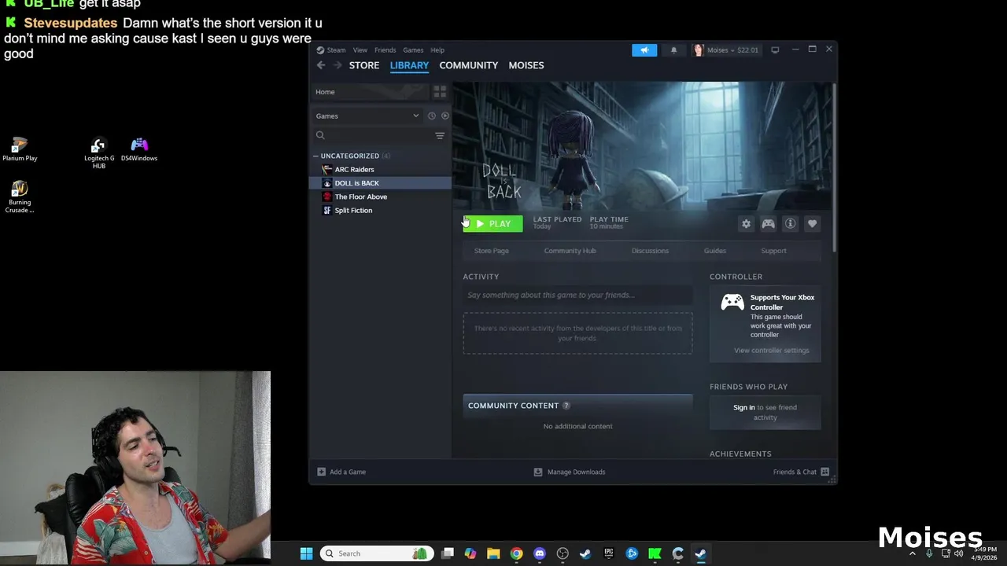This screenshot has width=1007, height=566.
Task: Open community content help question mark
Action: [x=566, y=406]
